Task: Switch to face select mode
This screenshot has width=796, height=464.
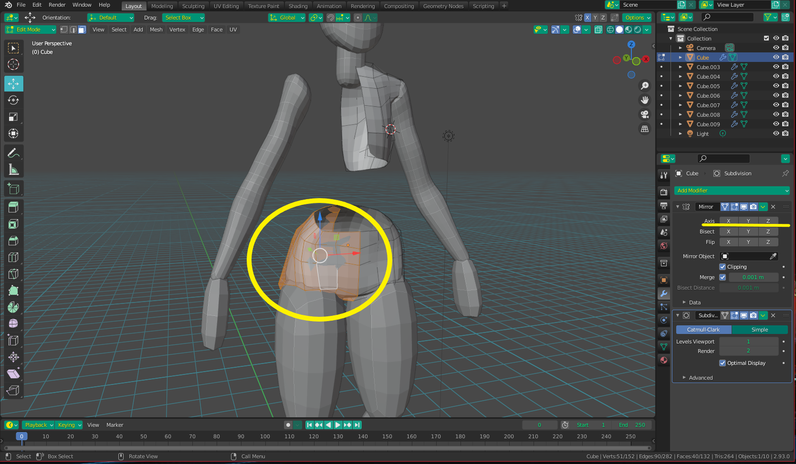Action: 82,30
